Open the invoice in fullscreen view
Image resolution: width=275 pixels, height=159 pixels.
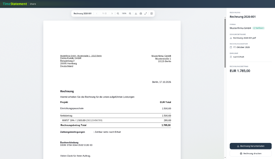click(x=146, y=13)
